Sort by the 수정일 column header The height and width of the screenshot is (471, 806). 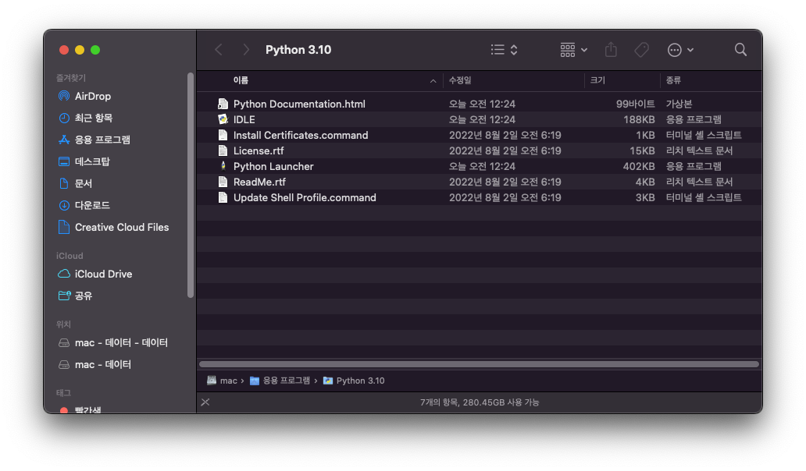point(460,80)
